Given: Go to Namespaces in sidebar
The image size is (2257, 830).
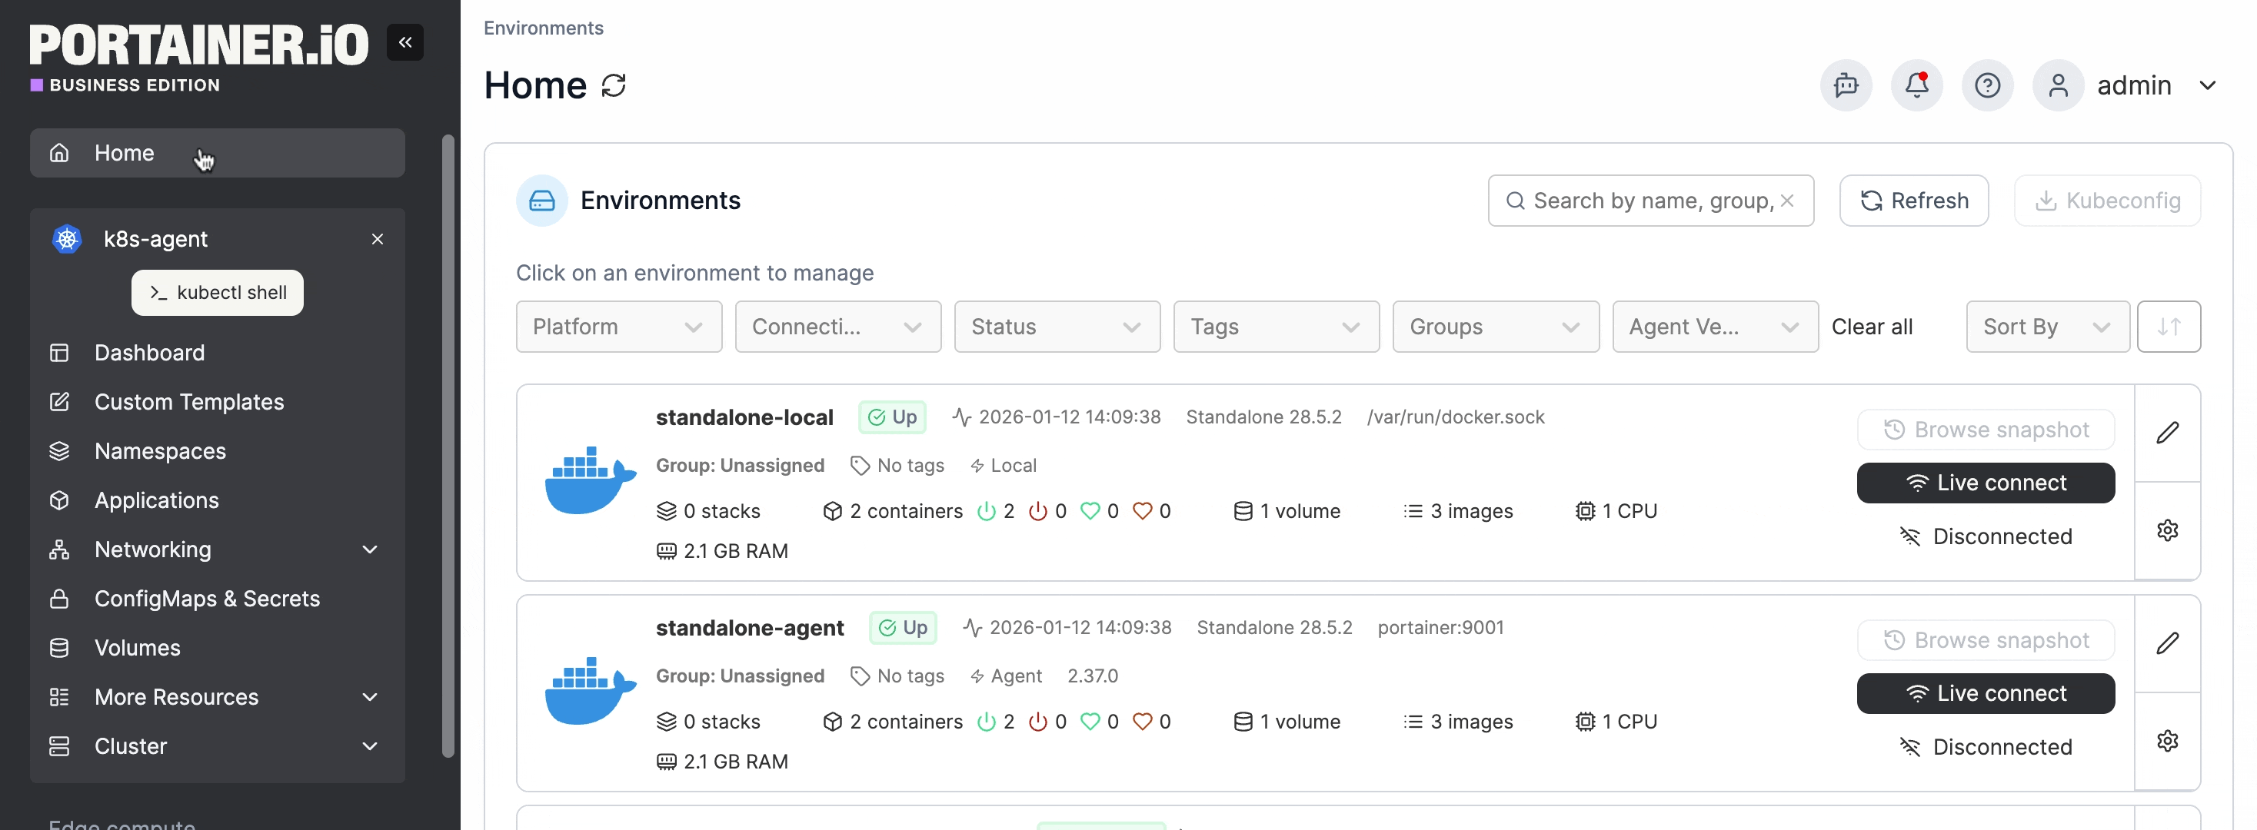Looking at the screenshot, I should [161, 451].
